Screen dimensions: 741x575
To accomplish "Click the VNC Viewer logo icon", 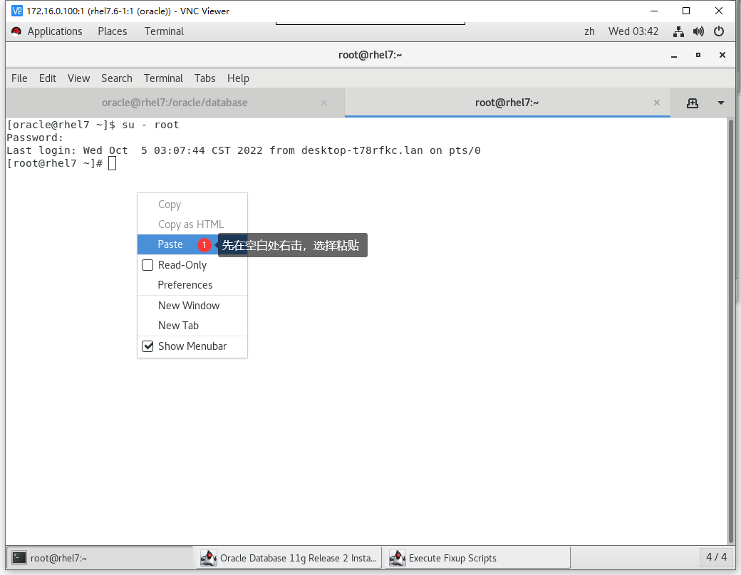I will pos(17,11).
